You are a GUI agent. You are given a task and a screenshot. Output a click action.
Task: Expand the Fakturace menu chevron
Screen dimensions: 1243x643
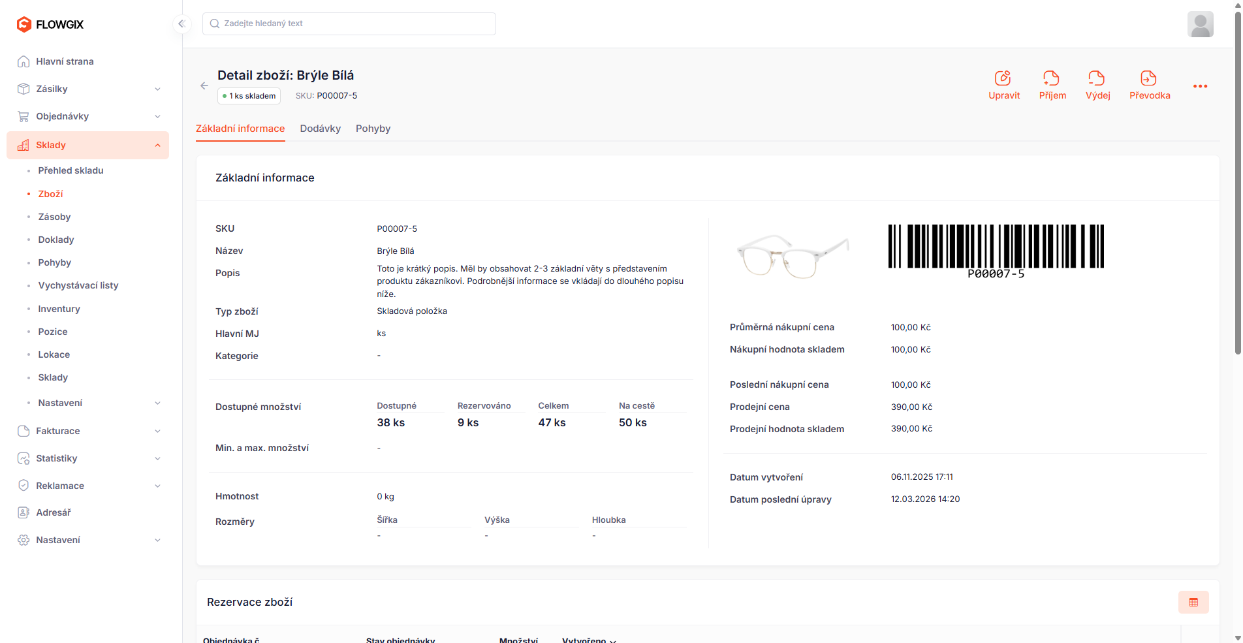point(157,431)
